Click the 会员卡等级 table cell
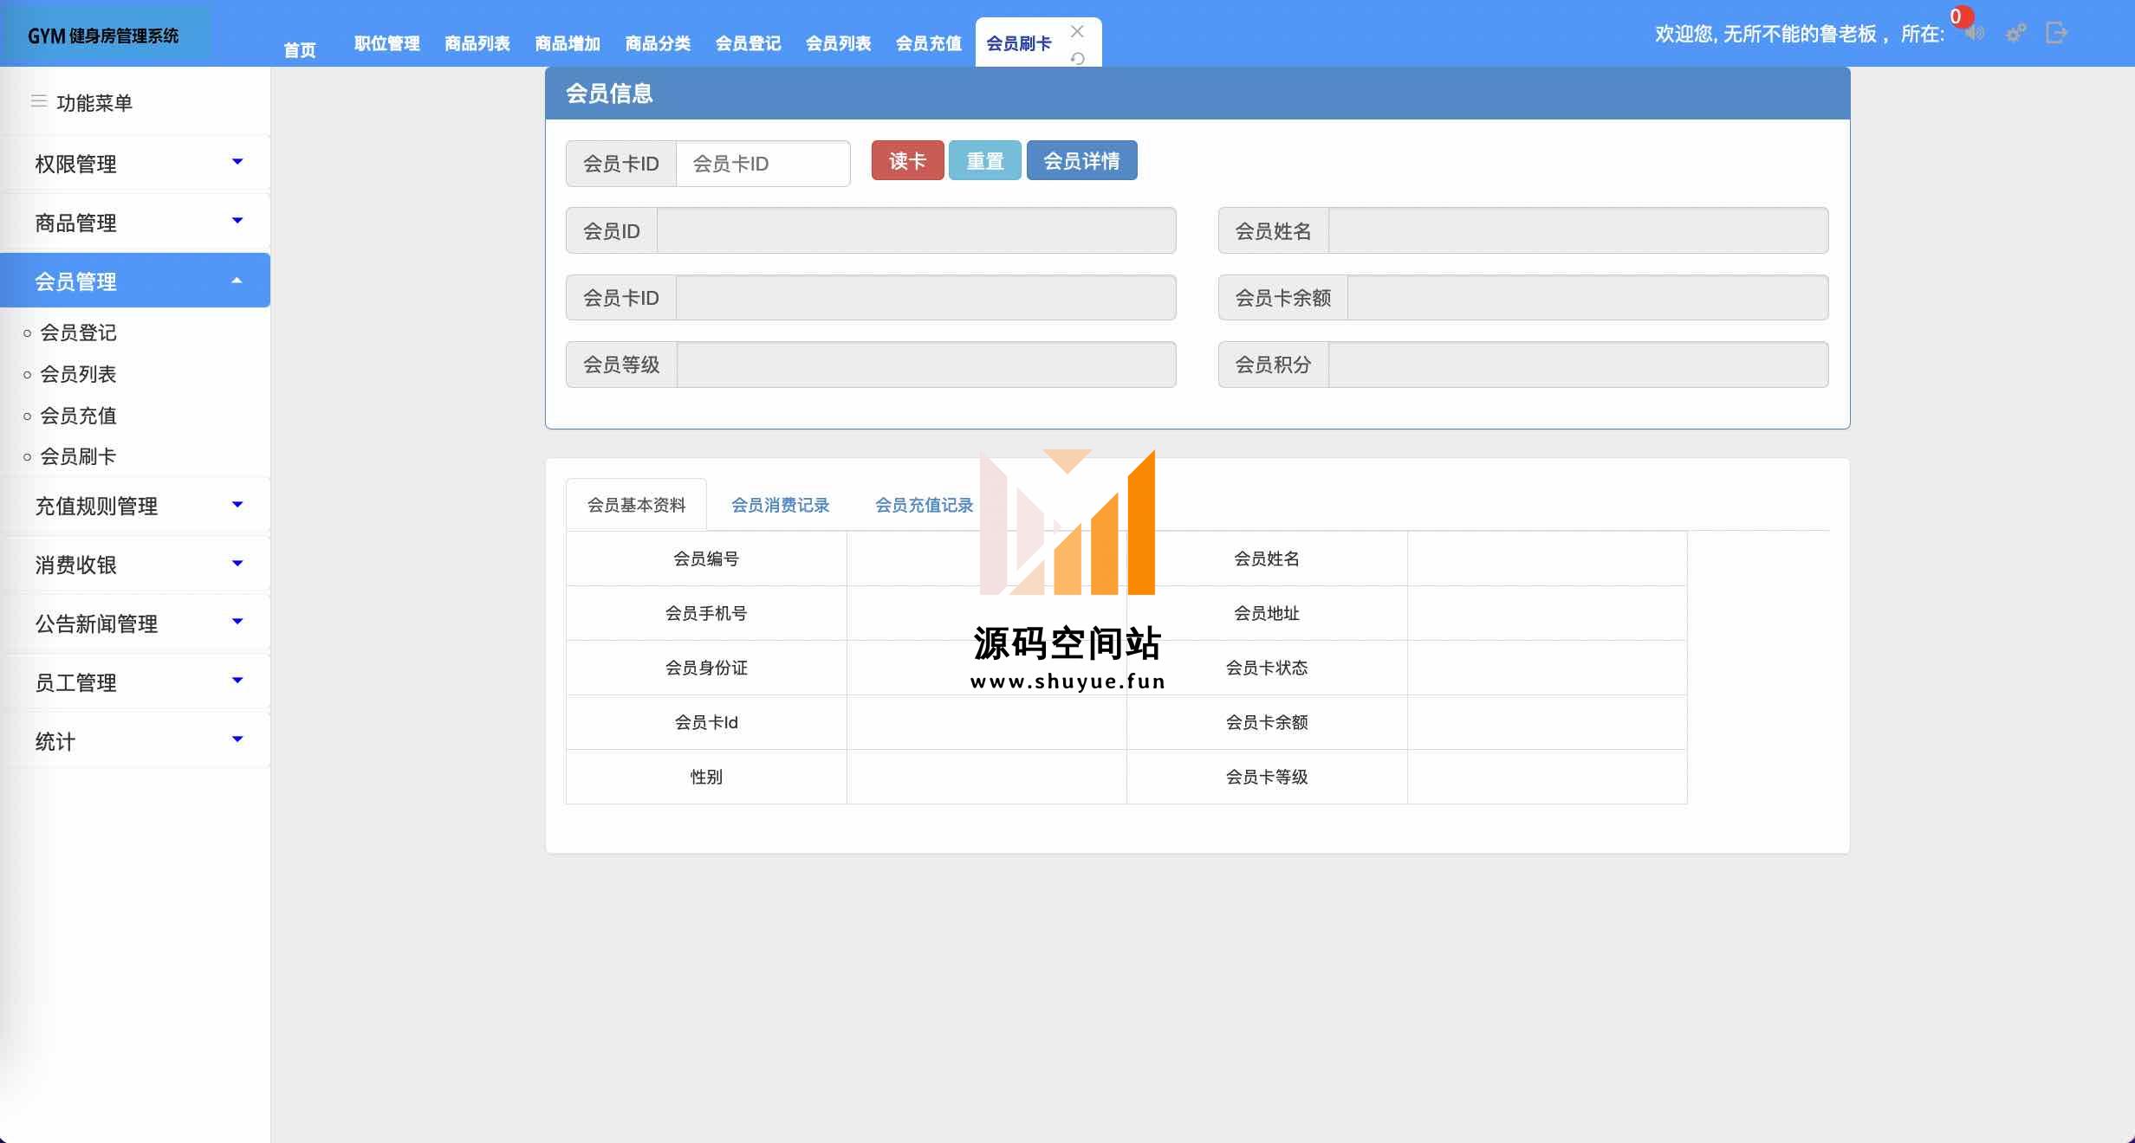The height and width of the screenshot is (1143, 2135). (1267, 777)
